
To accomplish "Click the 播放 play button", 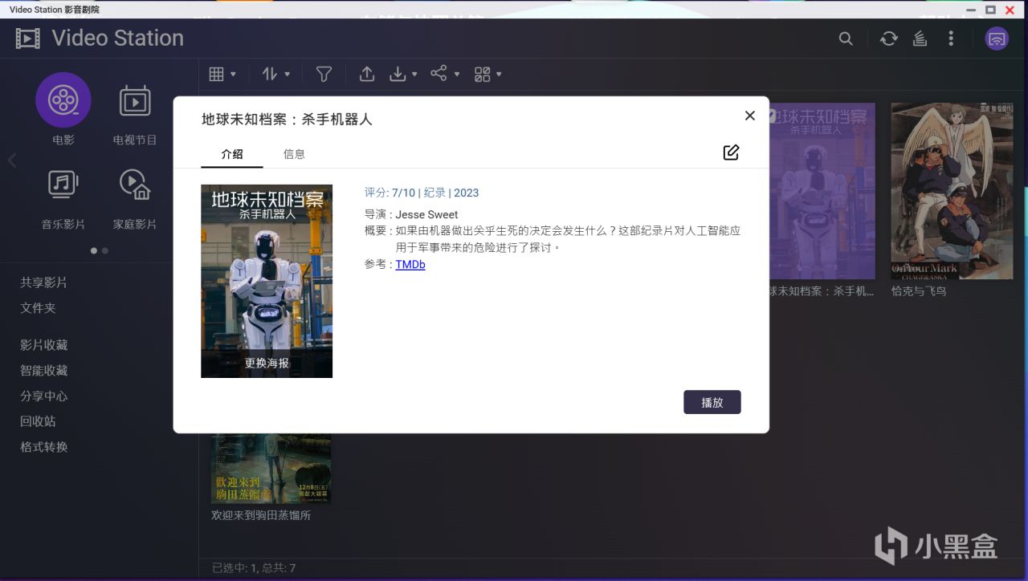I will (712, 402).
